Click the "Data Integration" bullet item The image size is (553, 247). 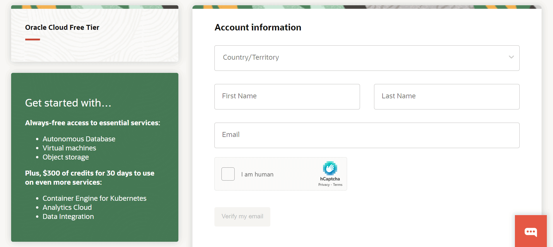click(x=68, y=217)
